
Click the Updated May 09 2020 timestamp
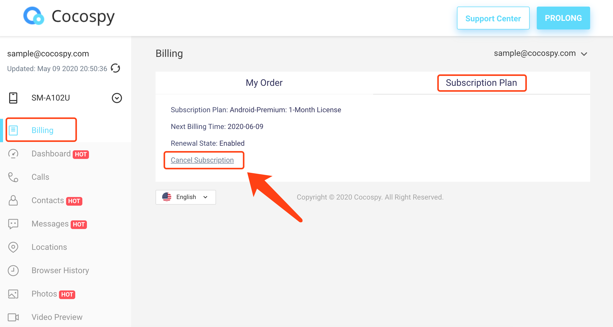coord(57,69)
